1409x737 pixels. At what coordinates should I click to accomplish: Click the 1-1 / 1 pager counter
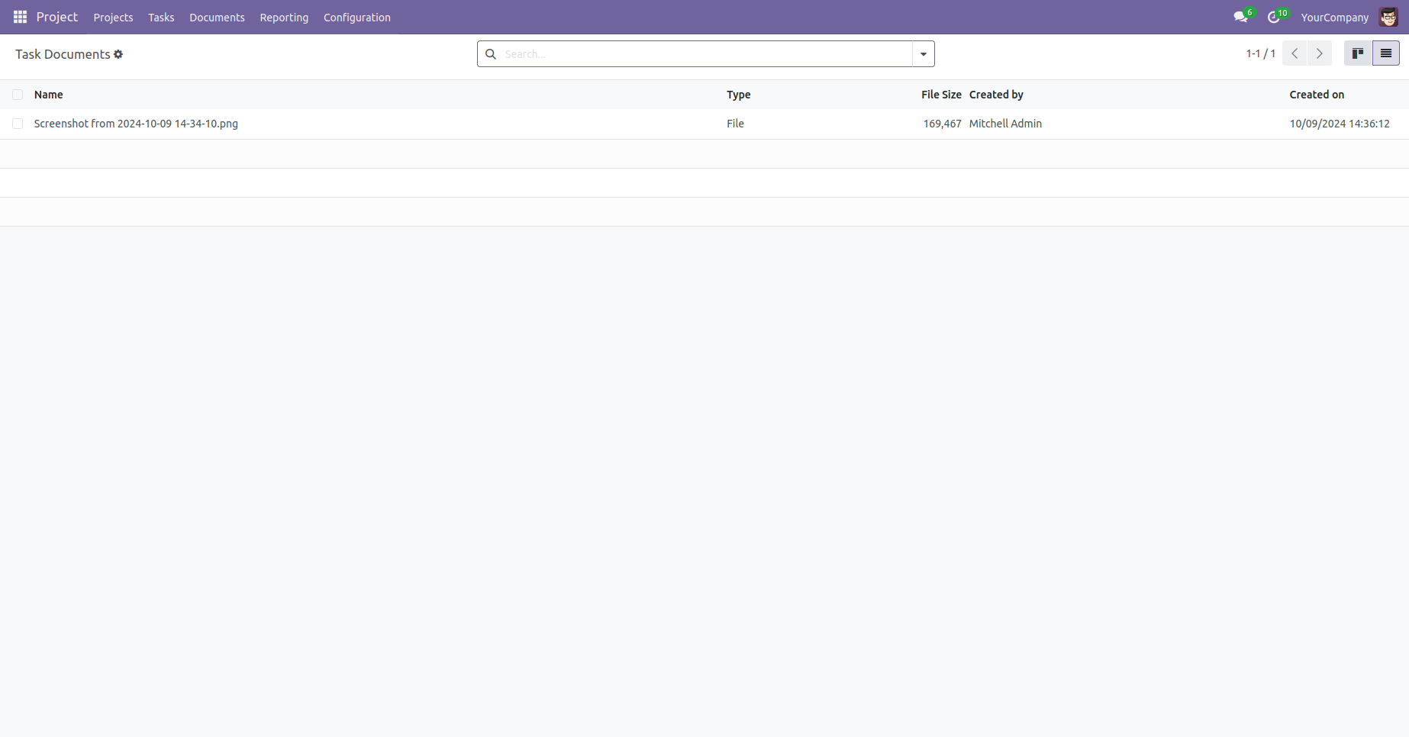click(1261, 53)
